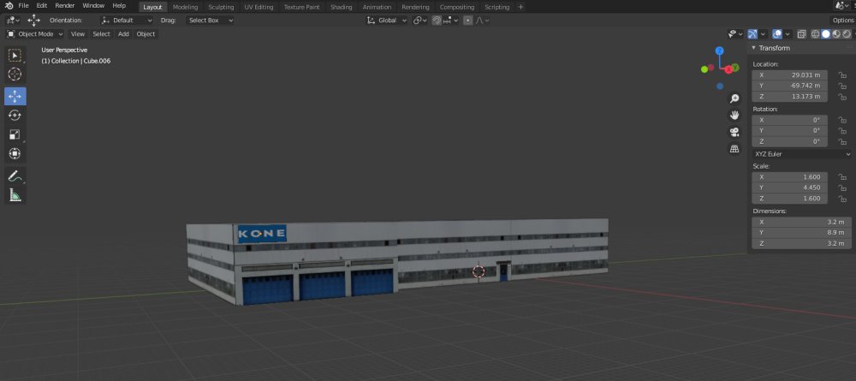Activate the Rotate tool
The height and width of the screenshot is (381, 856).
15,115
